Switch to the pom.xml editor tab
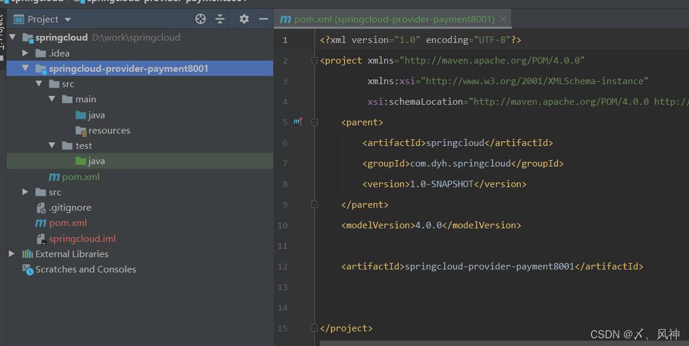 pos(394,19)
